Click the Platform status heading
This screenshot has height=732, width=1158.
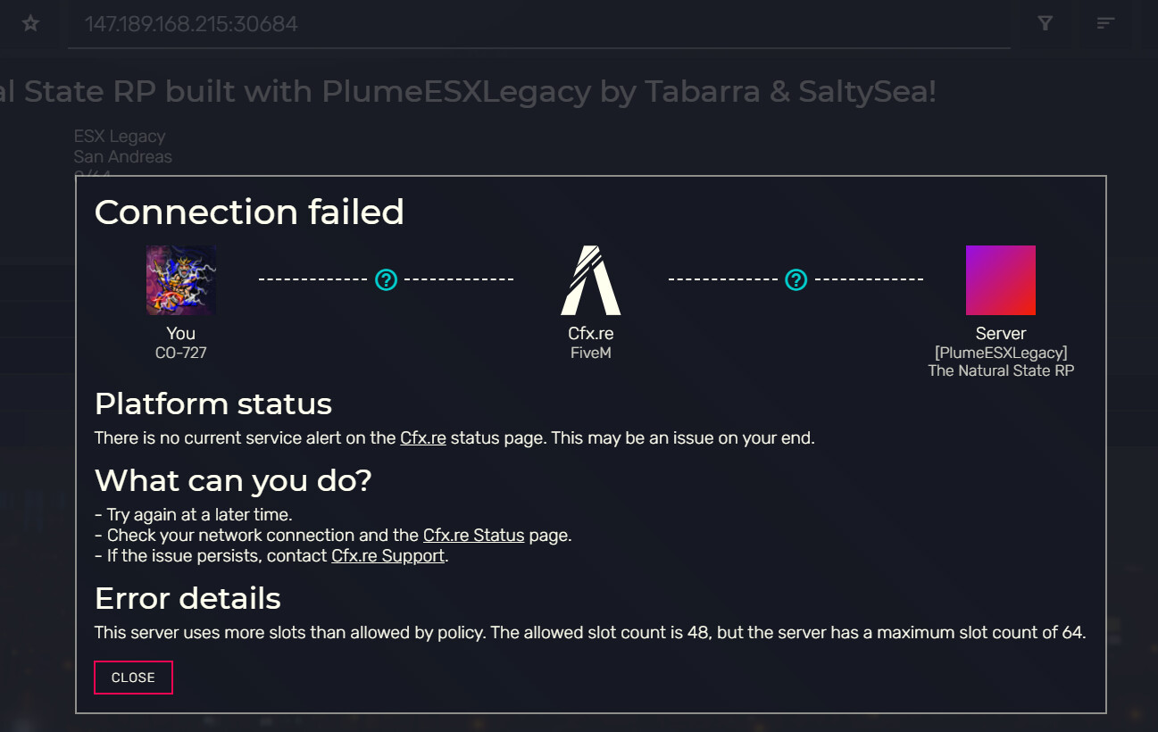point(212,403)
